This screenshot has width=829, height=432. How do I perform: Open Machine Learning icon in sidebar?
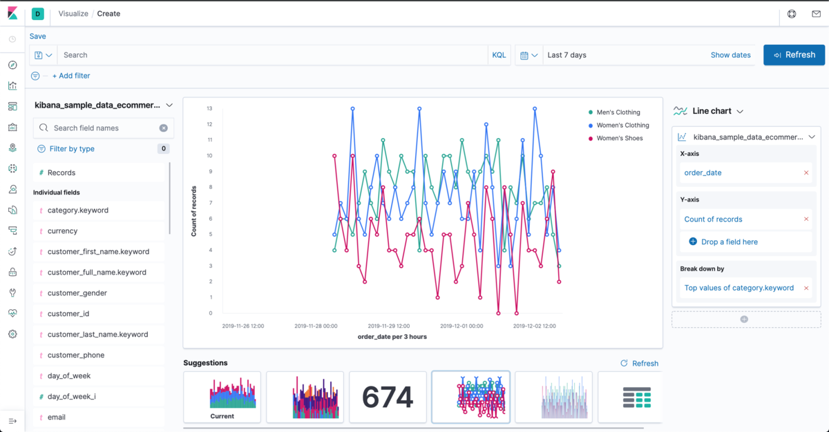[12, 168]
